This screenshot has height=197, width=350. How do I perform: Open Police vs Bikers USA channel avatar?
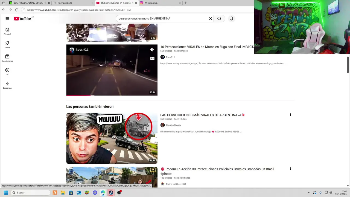point(162,184)
